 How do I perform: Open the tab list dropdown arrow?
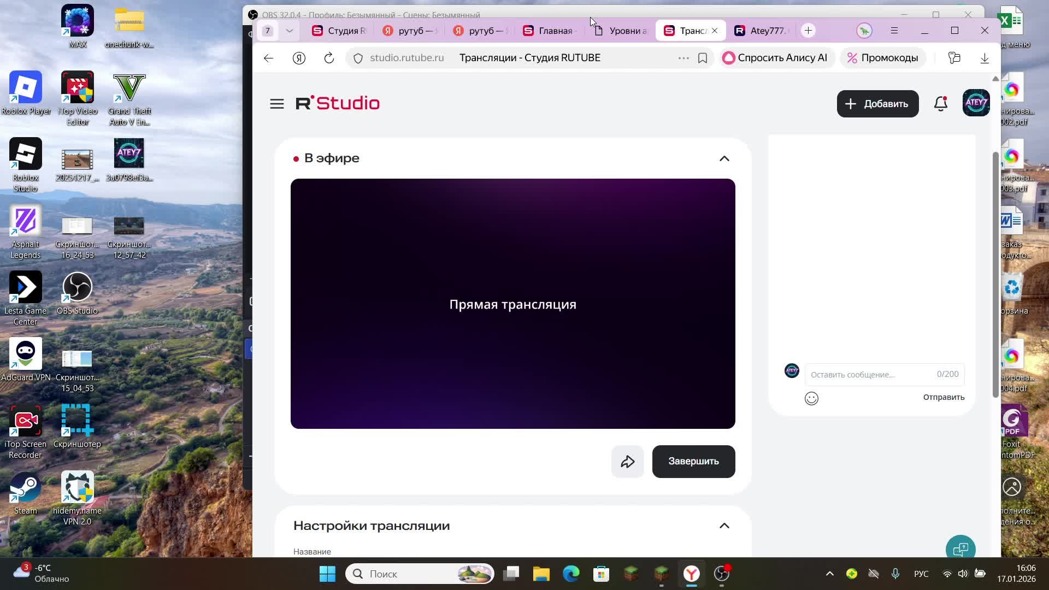290,31
